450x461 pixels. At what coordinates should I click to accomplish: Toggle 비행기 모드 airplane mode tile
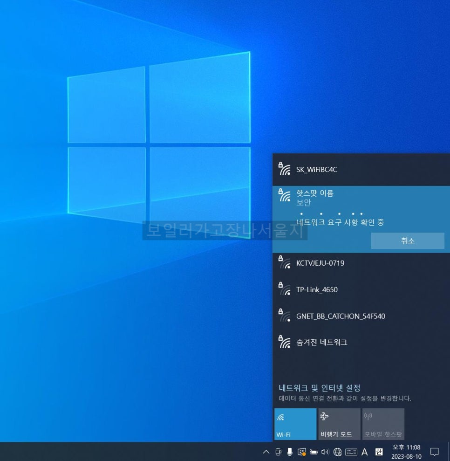[339, 424]
